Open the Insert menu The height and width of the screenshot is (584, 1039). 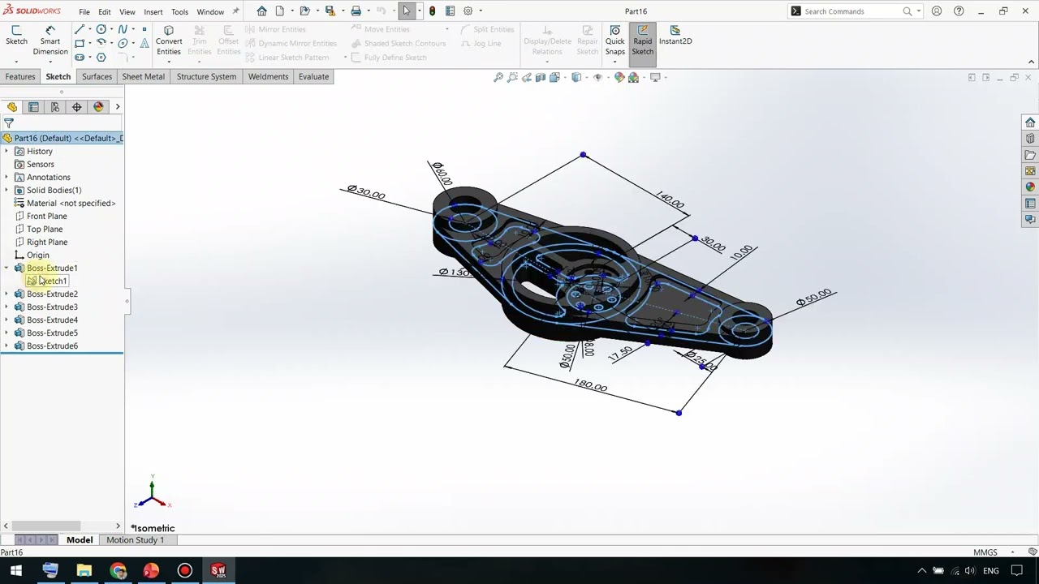click(153, 12)
